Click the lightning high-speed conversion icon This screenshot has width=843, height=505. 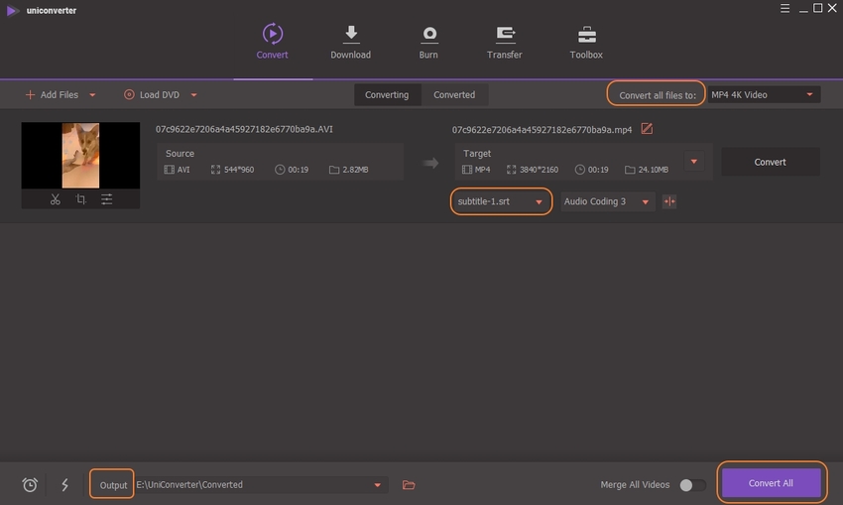65,484
